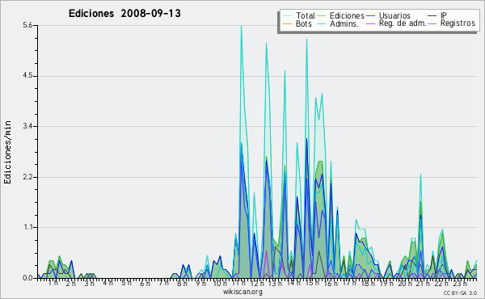Click the '12 h' x-axis tick label

pos(257,283)
